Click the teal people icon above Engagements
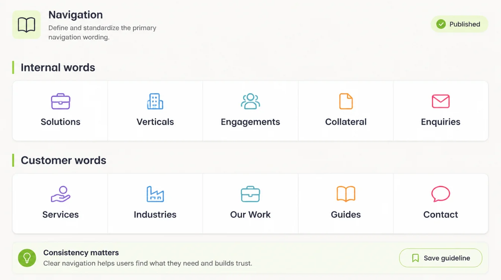501x280 pixels. pyautogui.click(x=250, y=101)
